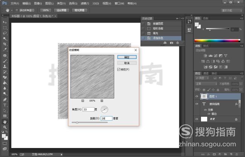
Task: Select the Rectangular Marquee tool
Action: coord(5,28)
